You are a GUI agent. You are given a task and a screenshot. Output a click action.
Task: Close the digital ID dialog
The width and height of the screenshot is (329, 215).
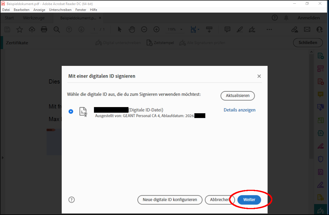tap(259, 76)
